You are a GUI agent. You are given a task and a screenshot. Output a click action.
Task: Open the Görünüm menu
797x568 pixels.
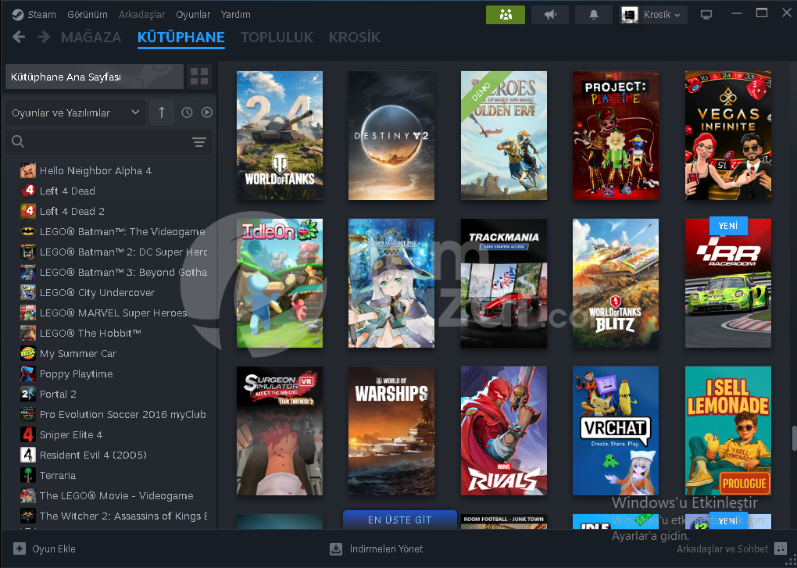click(88, 14)
